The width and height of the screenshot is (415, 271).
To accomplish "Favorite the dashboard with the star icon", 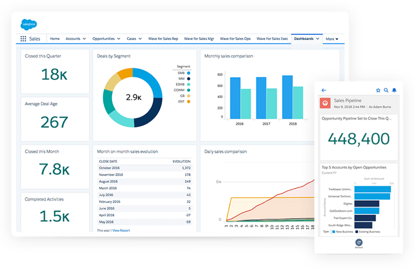I will point(378,90).
